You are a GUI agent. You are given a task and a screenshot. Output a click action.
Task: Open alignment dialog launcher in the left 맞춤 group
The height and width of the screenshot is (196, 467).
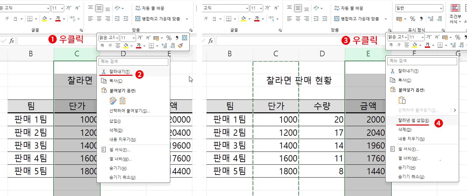click(x=192, y=30)
